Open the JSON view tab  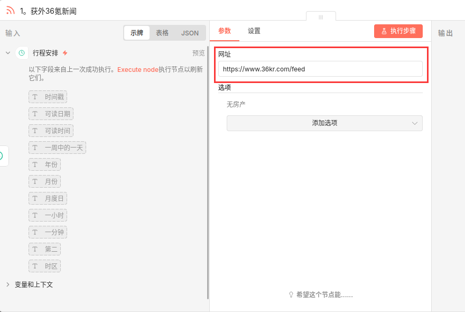(190, 32)
